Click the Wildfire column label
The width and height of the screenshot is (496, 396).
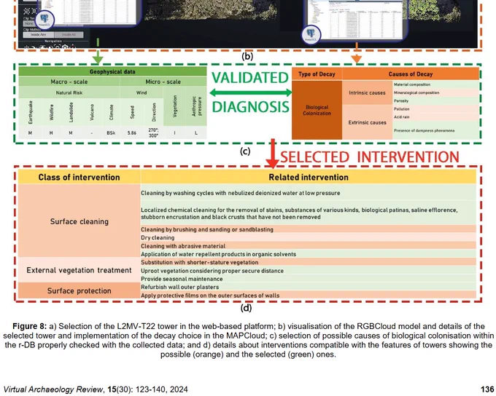coord(51,112)
